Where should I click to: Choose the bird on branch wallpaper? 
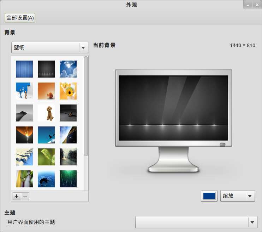pos(24,179)
